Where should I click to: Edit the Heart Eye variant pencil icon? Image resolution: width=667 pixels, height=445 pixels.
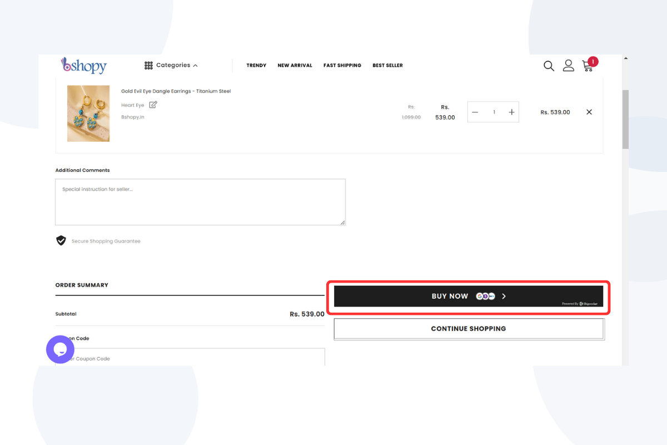pyautogui.click(x=153, y=105)
